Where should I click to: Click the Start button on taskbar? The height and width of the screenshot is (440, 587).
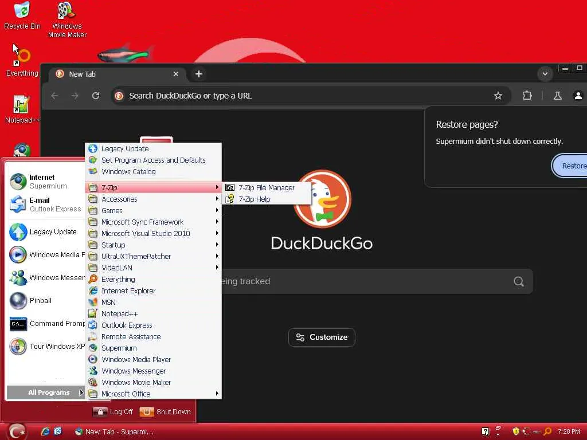[17, 432]
